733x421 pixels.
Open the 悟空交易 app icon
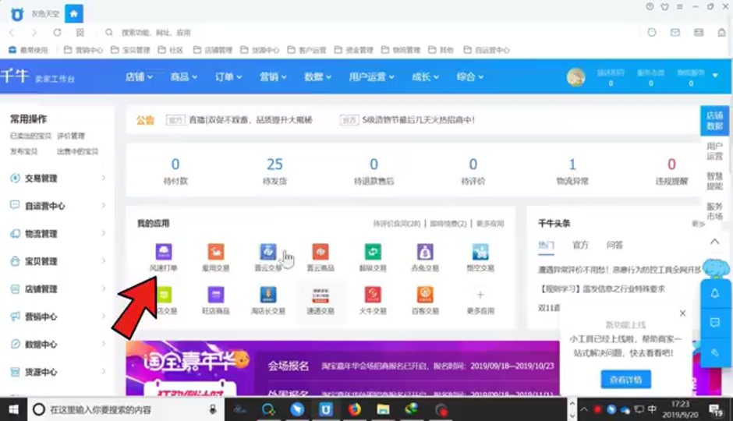point(480,252)
